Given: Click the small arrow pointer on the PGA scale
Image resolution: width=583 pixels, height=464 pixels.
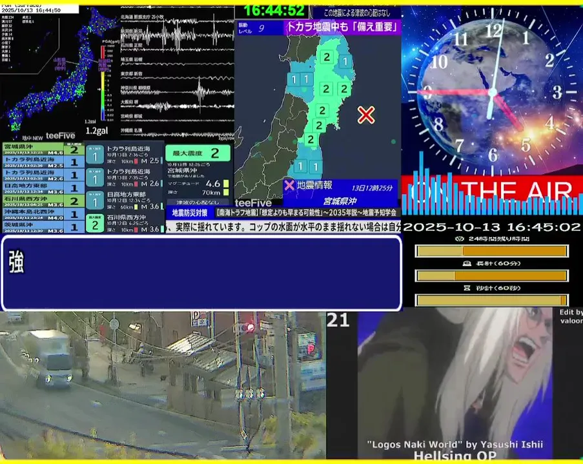Looking at the screenshot, I should 99,89.
